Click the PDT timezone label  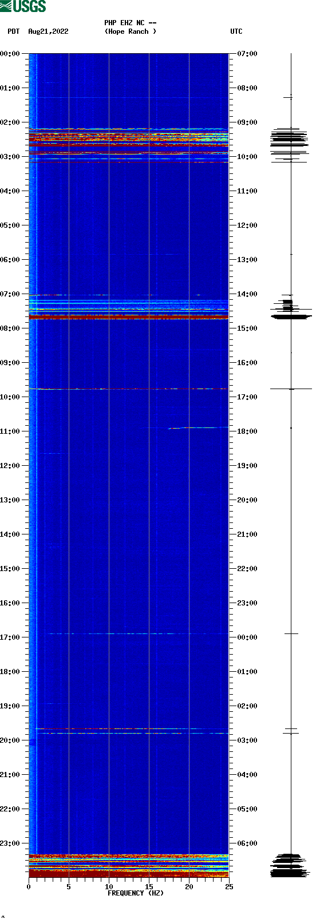click(x=13, y=31)
